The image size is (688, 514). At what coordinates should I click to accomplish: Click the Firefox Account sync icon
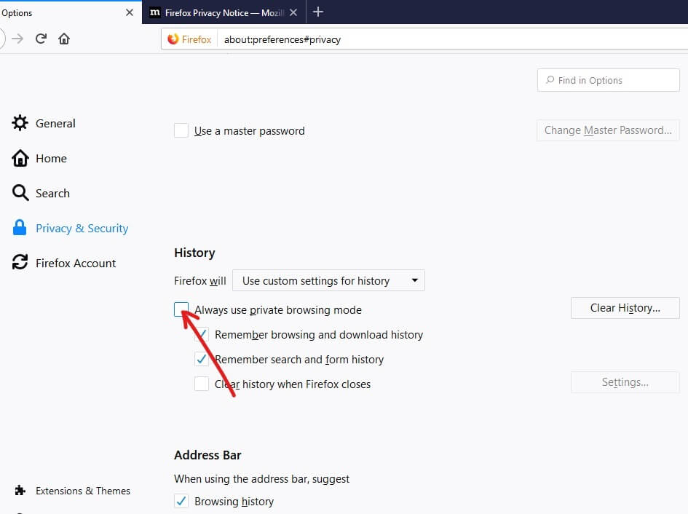coord(20,262)
